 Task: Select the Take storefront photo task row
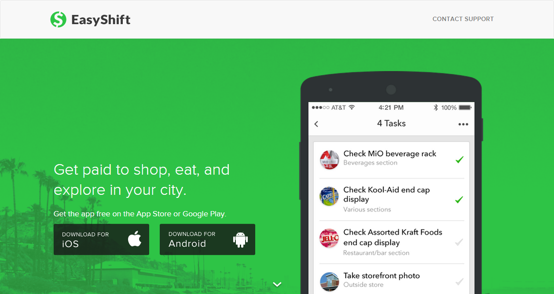tap(392, 279)
